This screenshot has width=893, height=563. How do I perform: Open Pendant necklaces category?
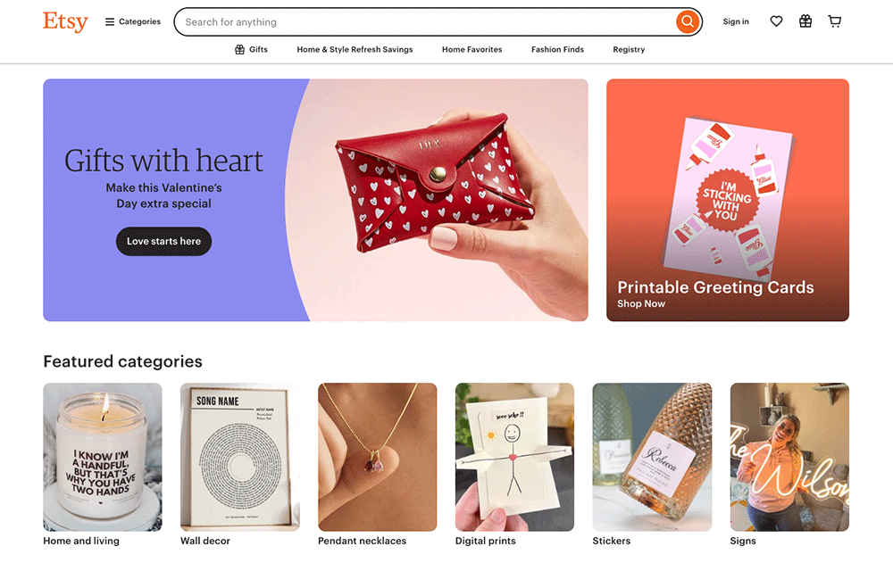[378, 457]
